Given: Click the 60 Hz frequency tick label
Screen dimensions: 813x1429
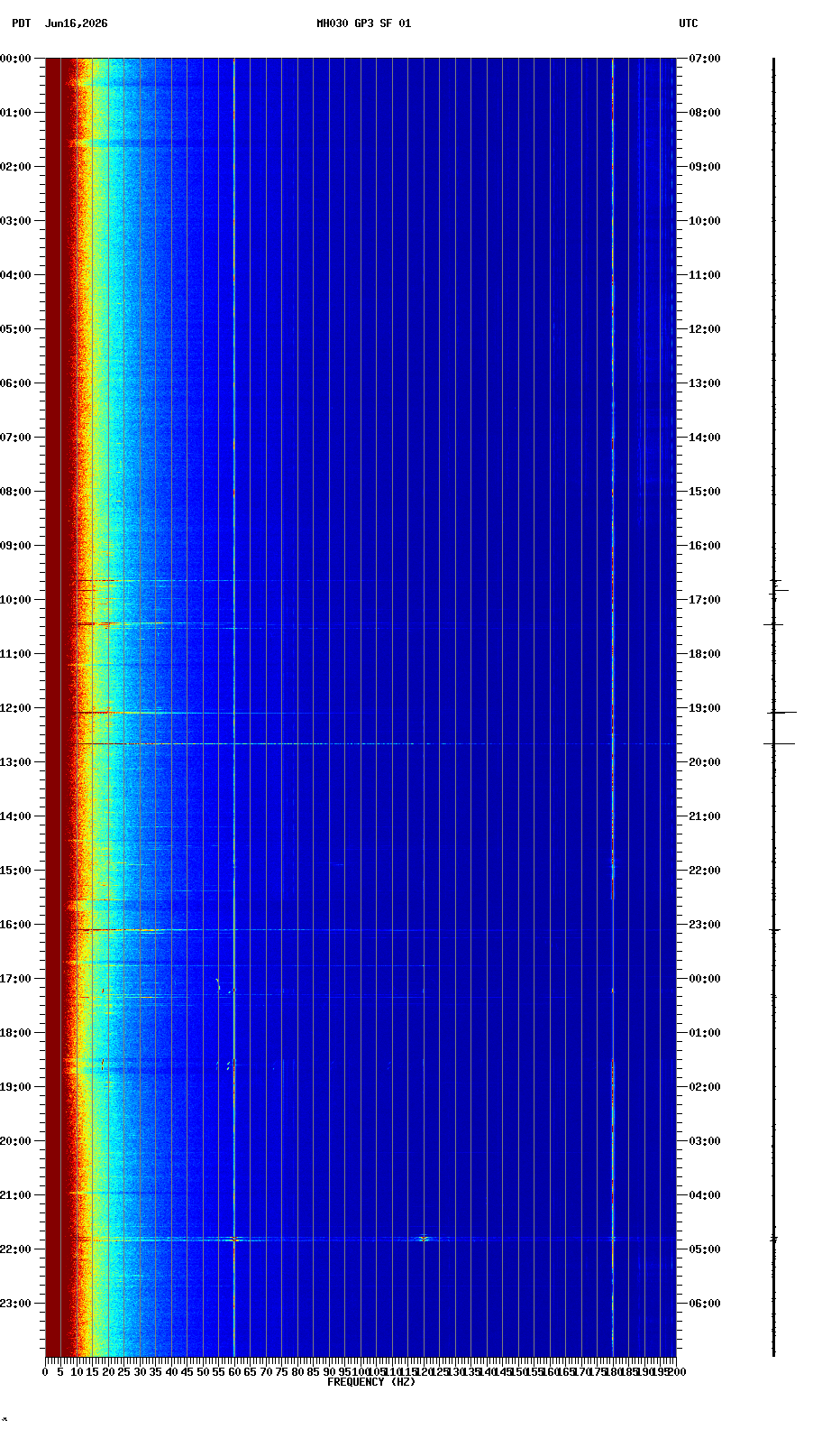Looking at the screenshot, I should [x=234, y=1372].
